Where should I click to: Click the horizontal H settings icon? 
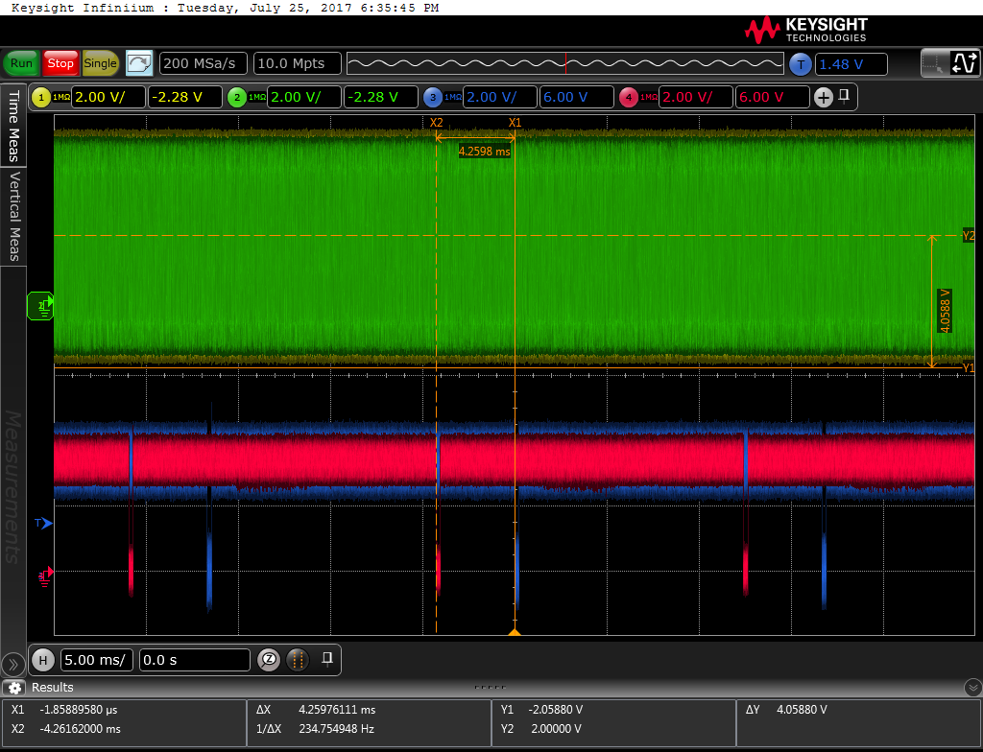coord(42,660)
